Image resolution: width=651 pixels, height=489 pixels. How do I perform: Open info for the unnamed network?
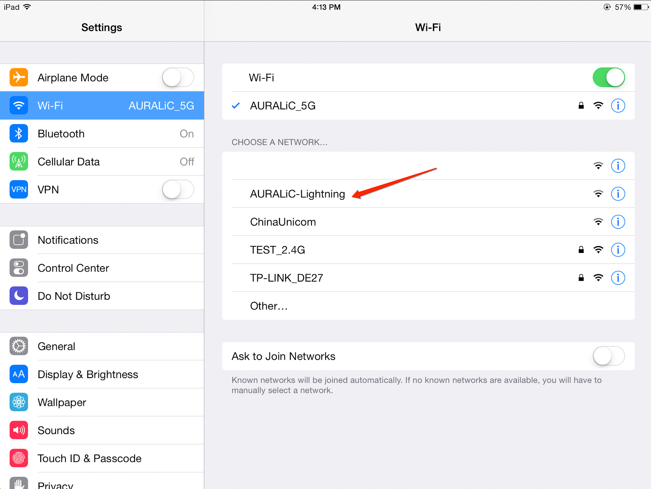coord(618,166)
